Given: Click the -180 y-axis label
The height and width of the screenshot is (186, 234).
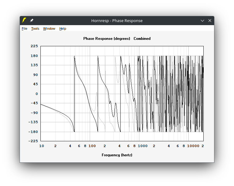Looking at the screenshot, I should [x=33, y=132].
